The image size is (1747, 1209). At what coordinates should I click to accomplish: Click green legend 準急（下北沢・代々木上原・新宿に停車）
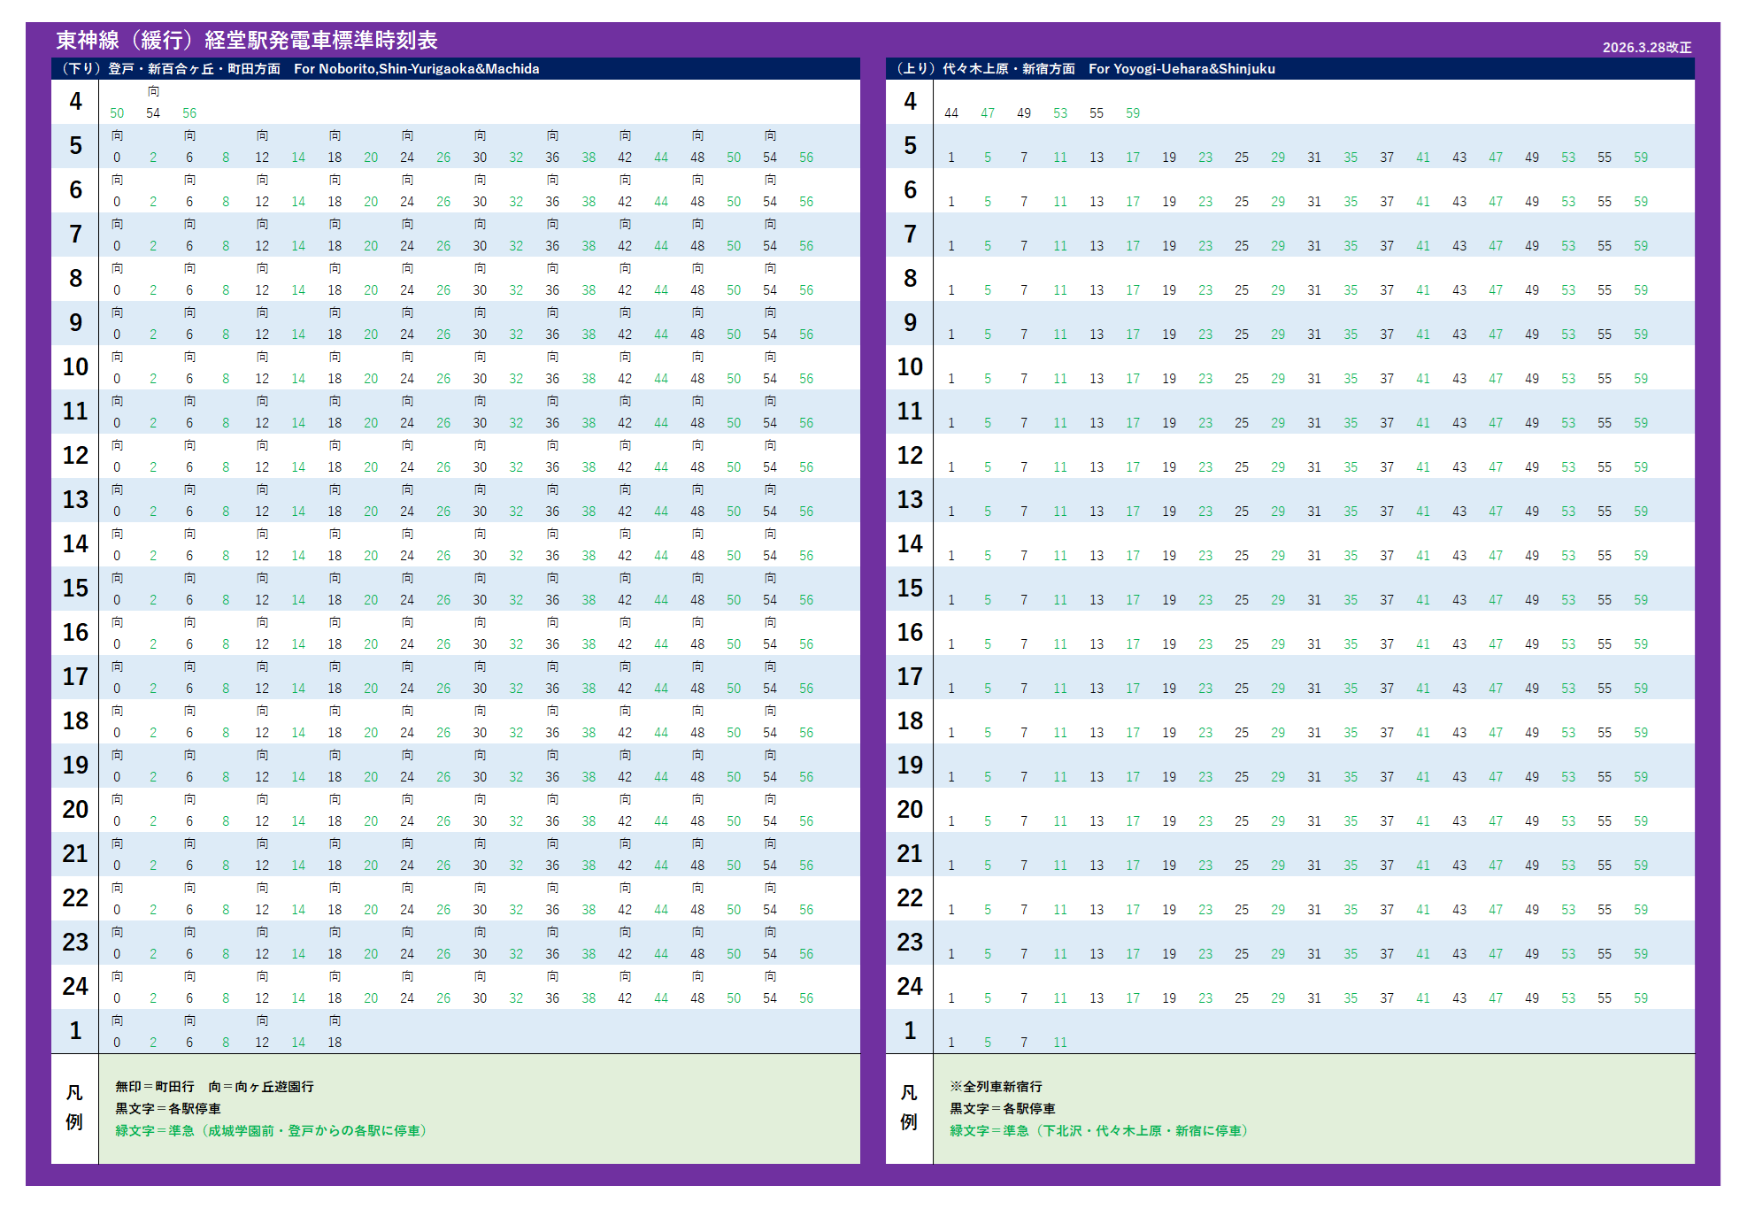(x=1099, y=1131)
